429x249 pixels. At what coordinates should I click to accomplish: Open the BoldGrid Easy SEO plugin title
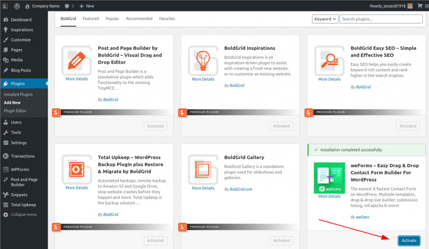[383, 52]
